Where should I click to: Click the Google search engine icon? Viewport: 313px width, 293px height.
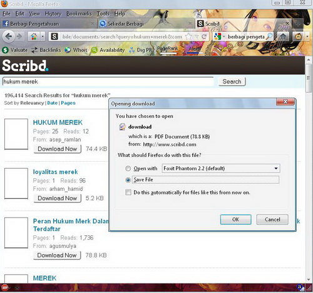click(x=217, y=36)
